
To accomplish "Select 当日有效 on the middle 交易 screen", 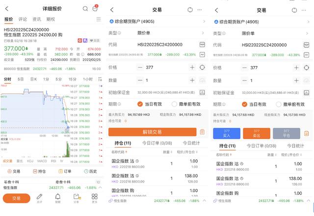I will click(150, 104).
